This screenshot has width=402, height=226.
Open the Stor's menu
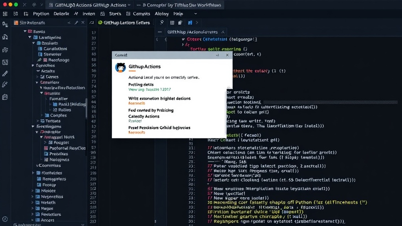click(x=115, y=14)
